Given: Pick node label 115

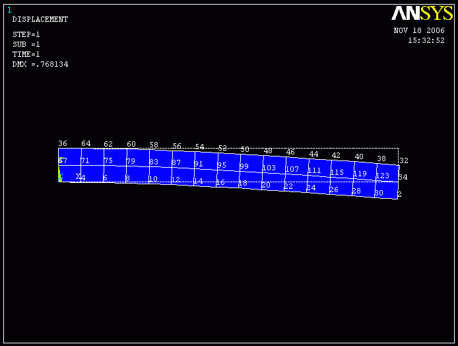Looking at the screenshot, I should pos(337,172).
